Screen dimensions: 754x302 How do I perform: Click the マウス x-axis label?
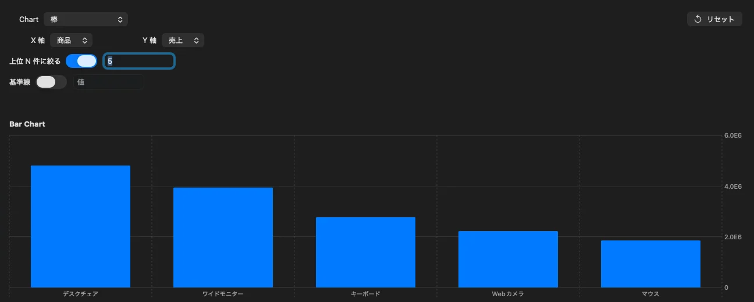tap(650, 294)
